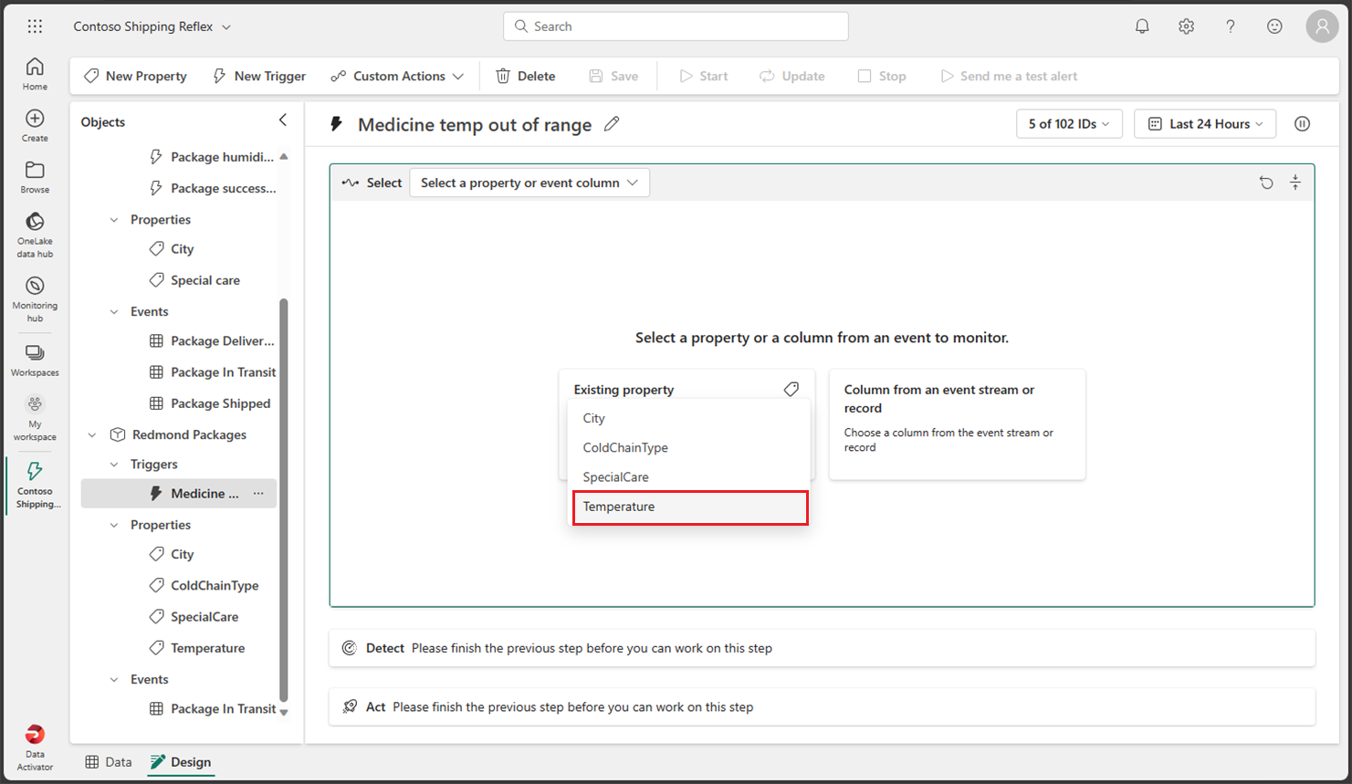Click Stop in toolbar

882,76
